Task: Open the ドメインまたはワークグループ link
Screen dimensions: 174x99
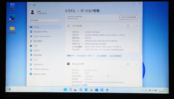Action: pyautogui.click(x=85, y=56)
